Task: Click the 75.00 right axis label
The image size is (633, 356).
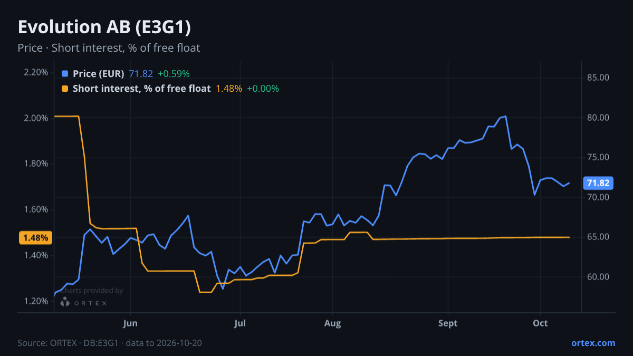Action: tap(598, 157)
